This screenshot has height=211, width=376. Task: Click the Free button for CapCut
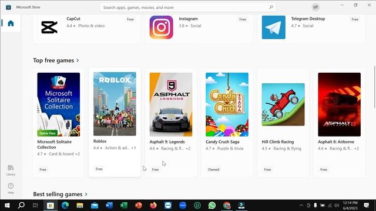[130, 19]
